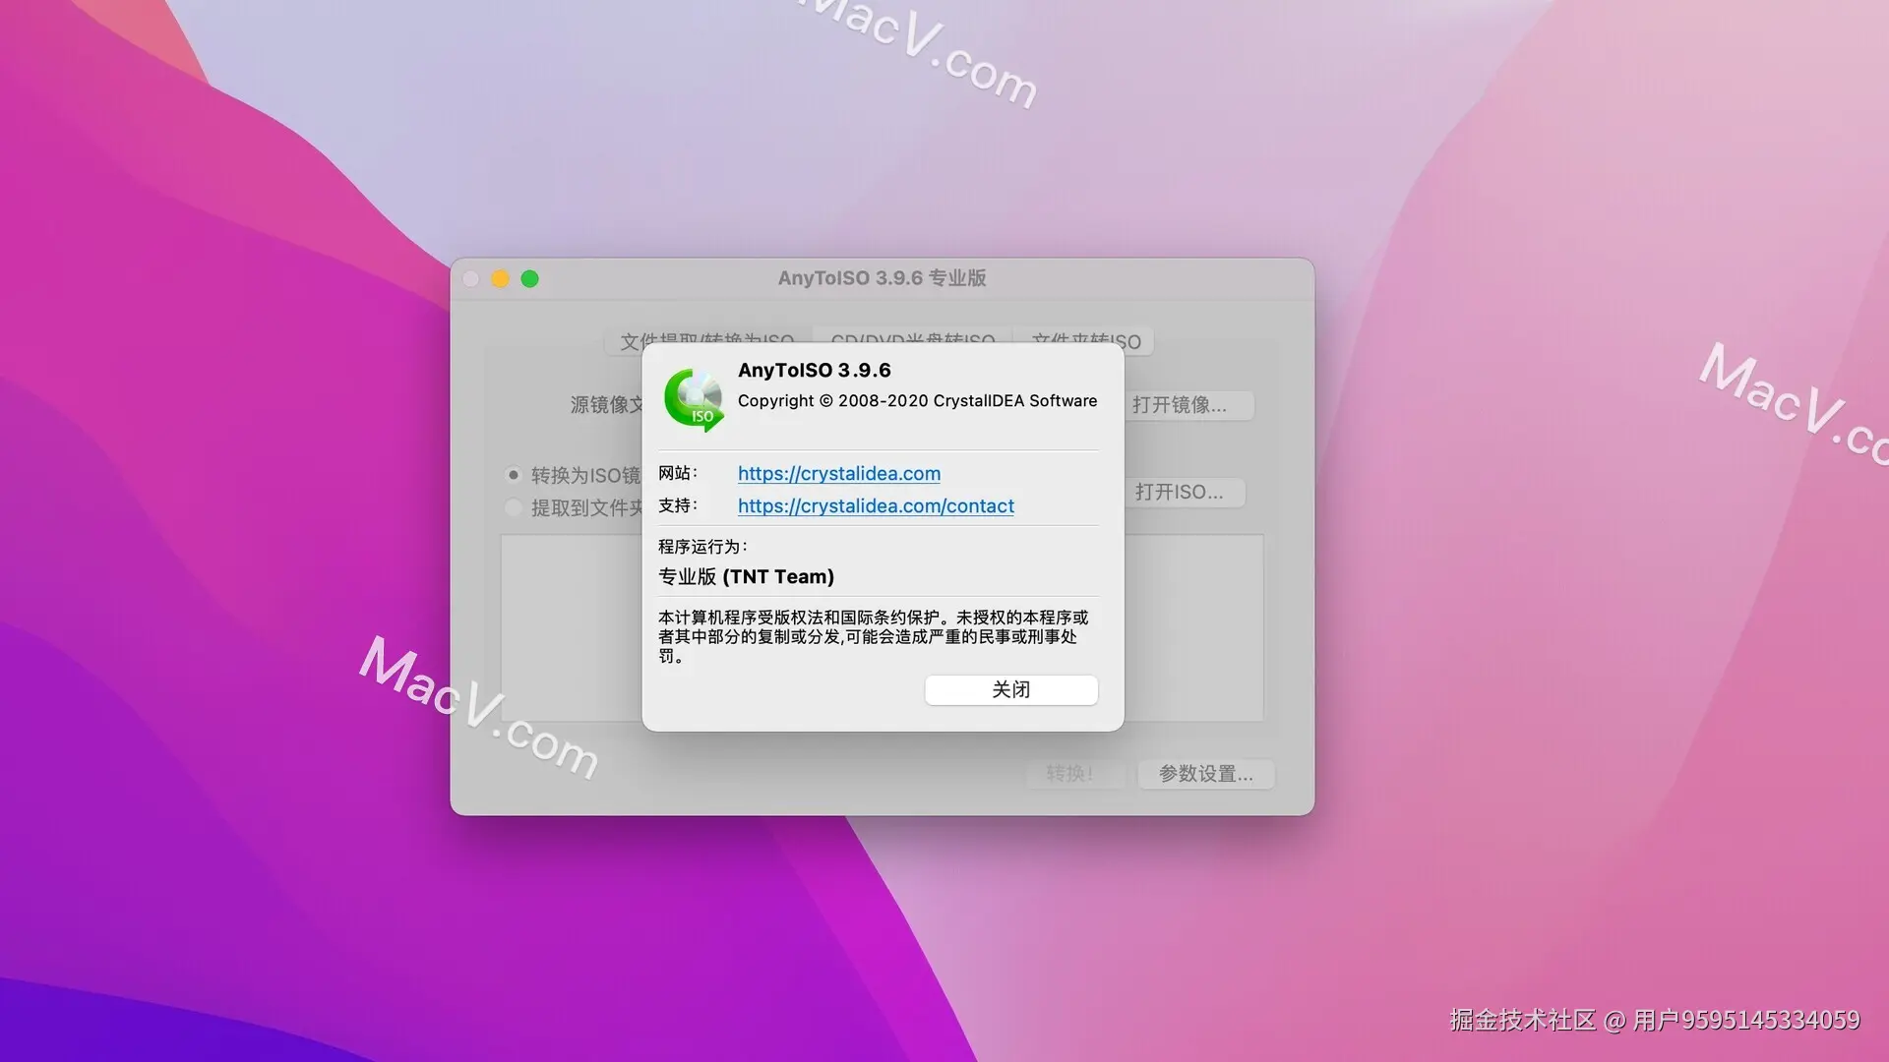This screenshot has width=1889, height=1062.
Task: Click the AnyToISO disc icon in About dialog
Action: [x=695, y=400]
